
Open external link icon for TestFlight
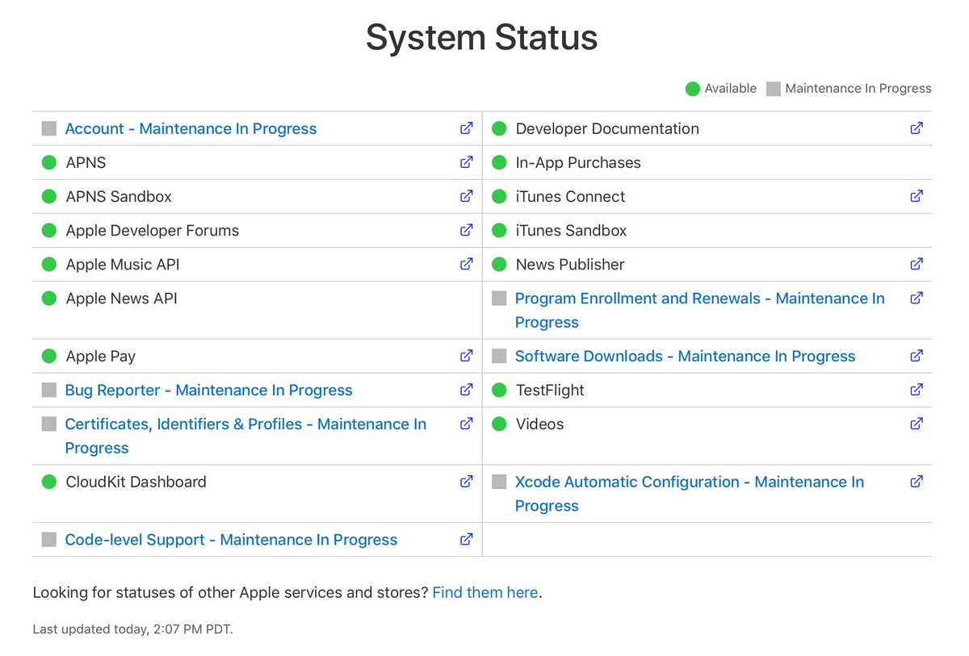point(917,390)
